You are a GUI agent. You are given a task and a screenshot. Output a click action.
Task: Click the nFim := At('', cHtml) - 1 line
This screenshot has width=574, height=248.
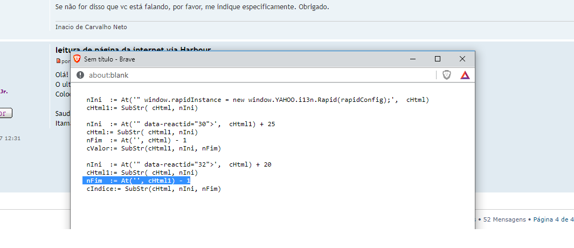136,140
